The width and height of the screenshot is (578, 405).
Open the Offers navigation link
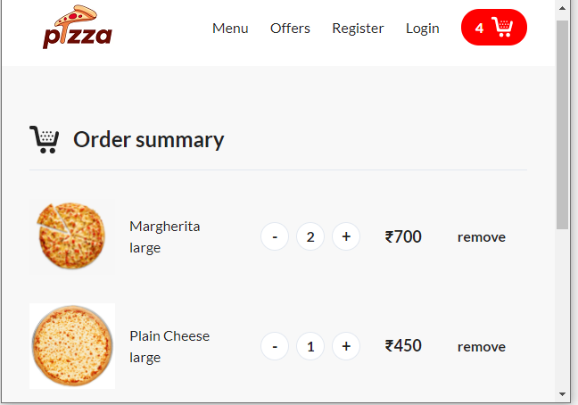pyautogui.click(x=290, y=28)
